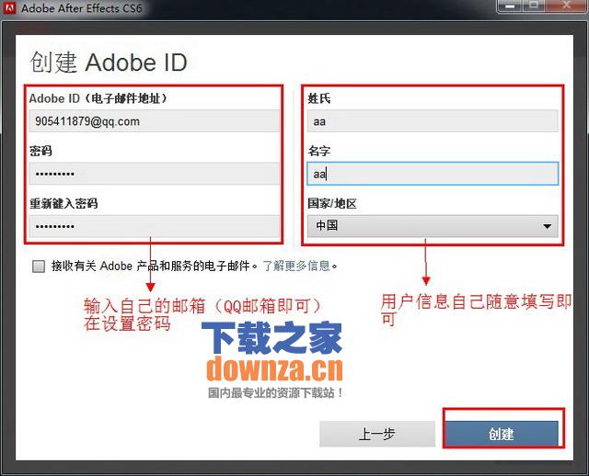
Task: Focus the 重新键入密码 confirm password field
Action: tap(155, 226)
